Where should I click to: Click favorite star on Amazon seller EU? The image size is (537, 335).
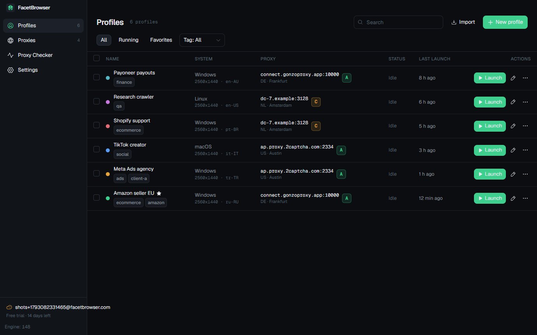click(x=159, y=193)
